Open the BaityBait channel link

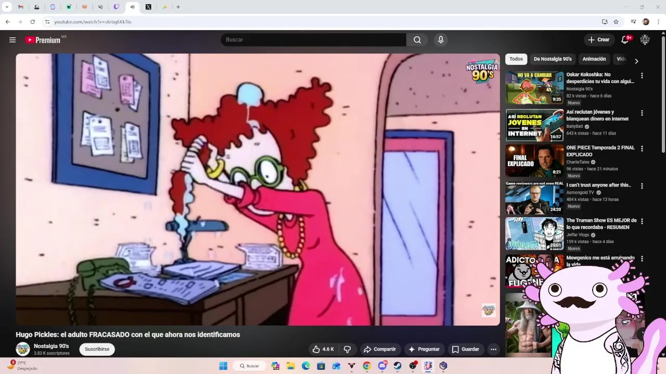point(574,126)
